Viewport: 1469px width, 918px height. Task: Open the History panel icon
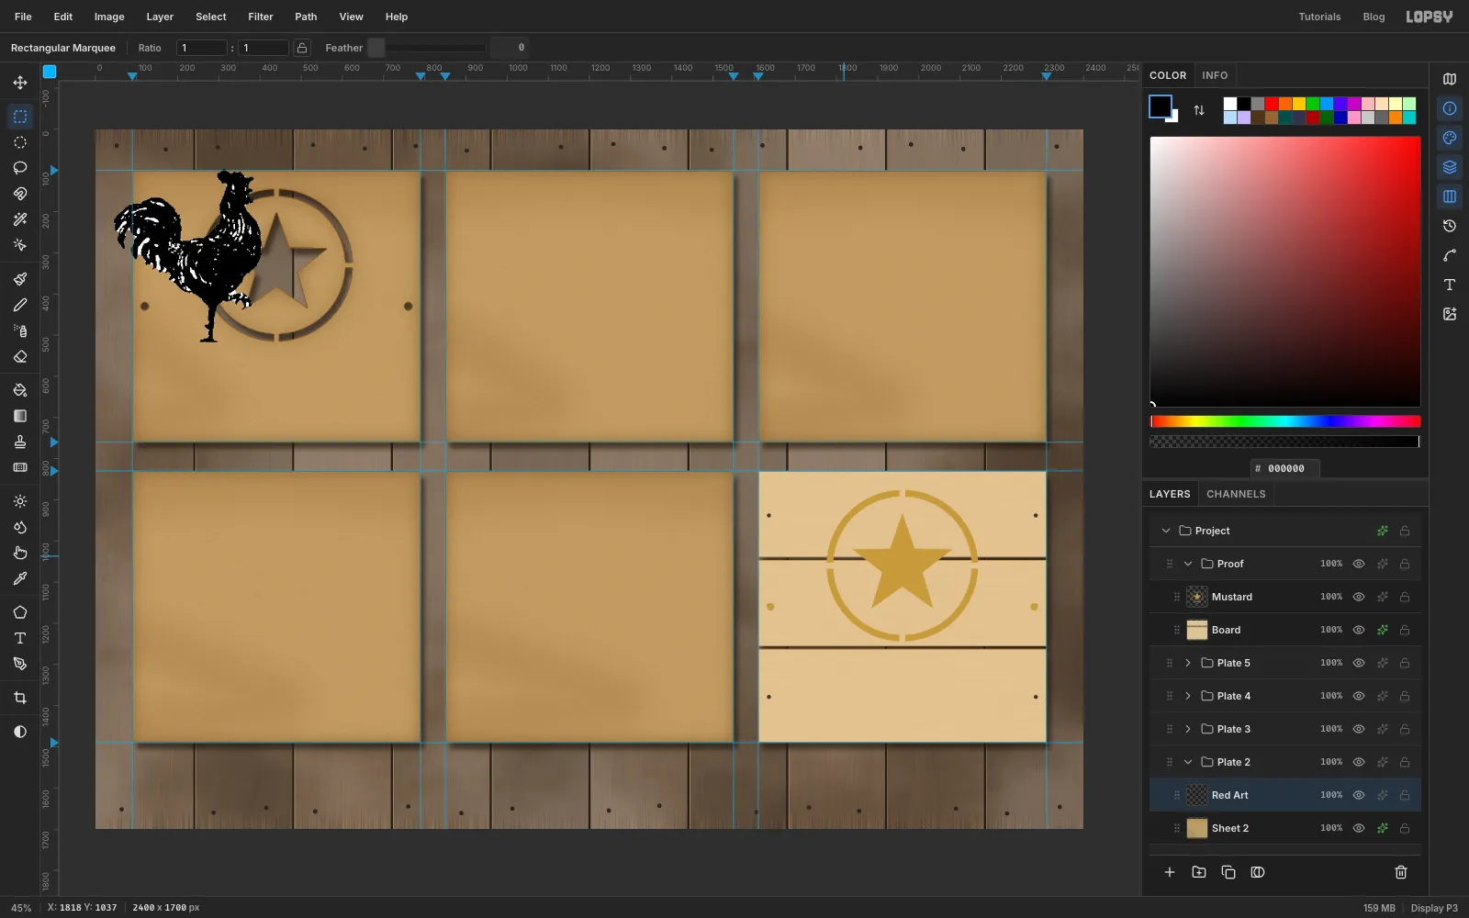[x=1450, y=226]
